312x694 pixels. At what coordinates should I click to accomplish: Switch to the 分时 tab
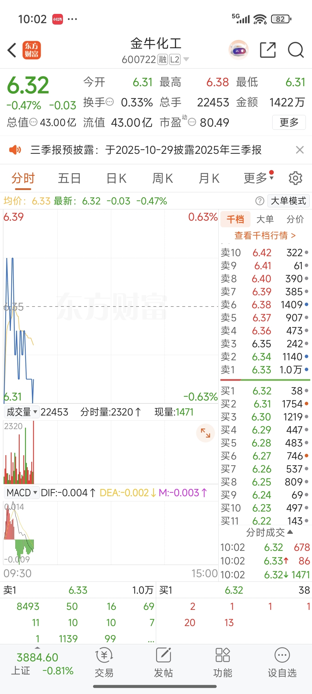(23, 178)
